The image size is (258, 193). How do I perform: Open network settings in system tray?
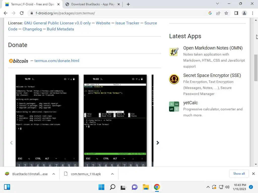pyautogui.click(x=221, y=187)
